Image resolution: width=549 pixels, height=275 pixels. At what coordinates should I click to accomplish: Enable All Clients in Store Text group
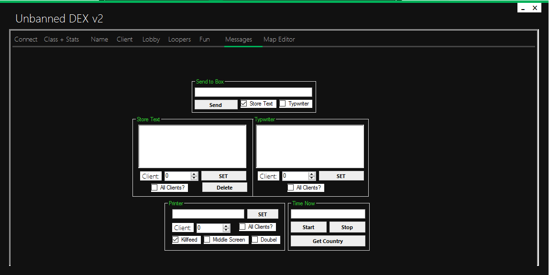pyautogui.click(x=154, y=188)
